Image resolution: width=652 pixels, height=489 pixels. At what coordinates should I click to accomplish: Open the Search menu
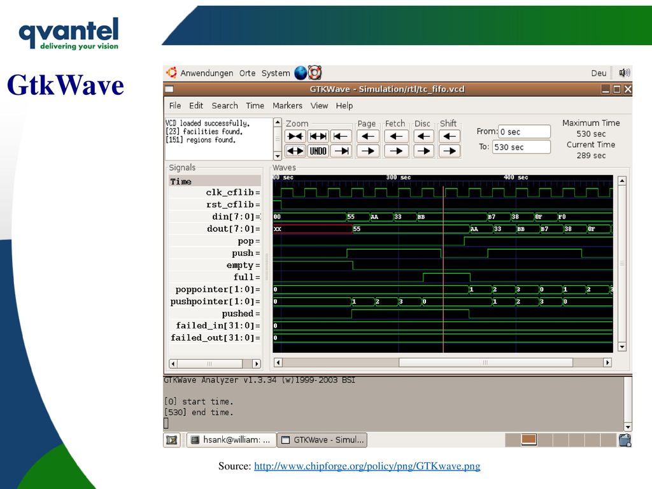click(225, 106)
